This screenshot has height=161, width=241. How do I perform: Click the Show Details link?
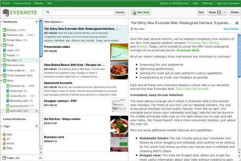tap(231, 29)
